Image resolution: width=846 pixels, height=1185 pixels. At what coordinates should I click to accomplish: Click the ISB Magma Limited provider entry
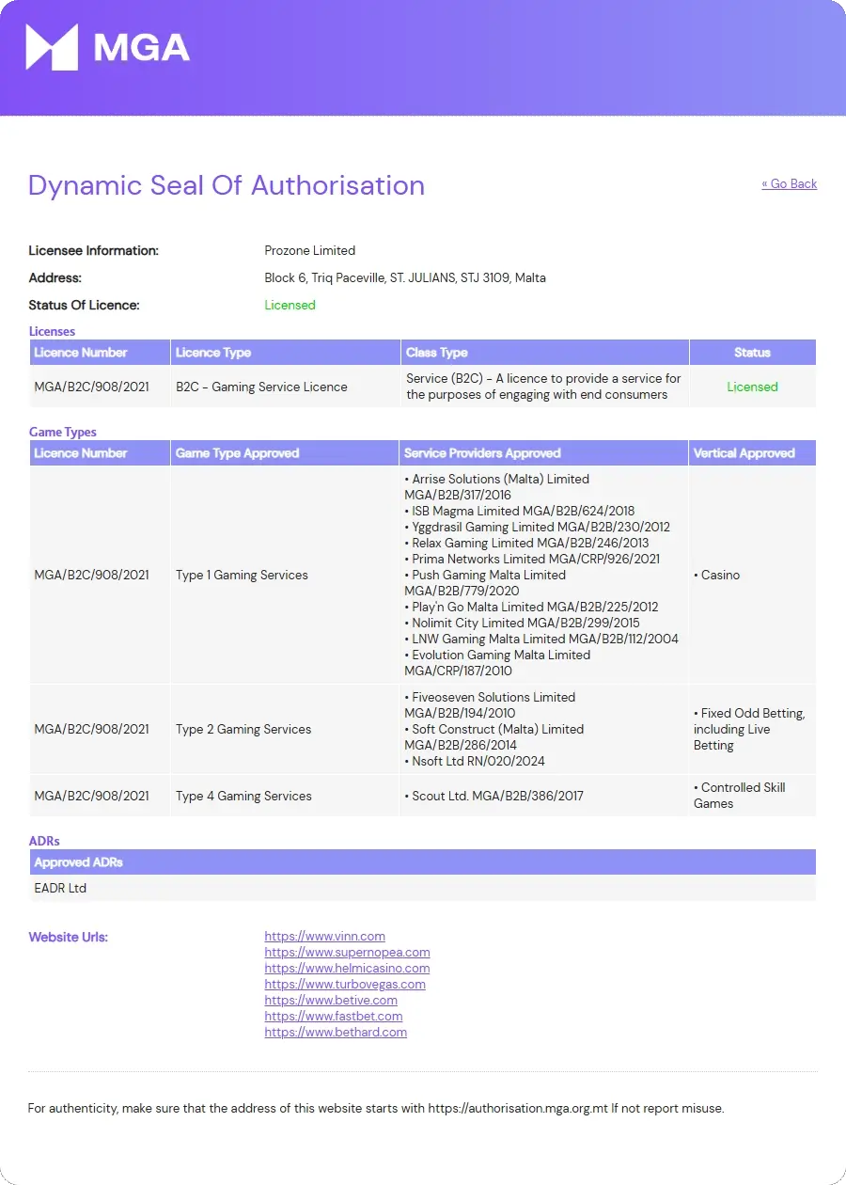pos(520,511)
